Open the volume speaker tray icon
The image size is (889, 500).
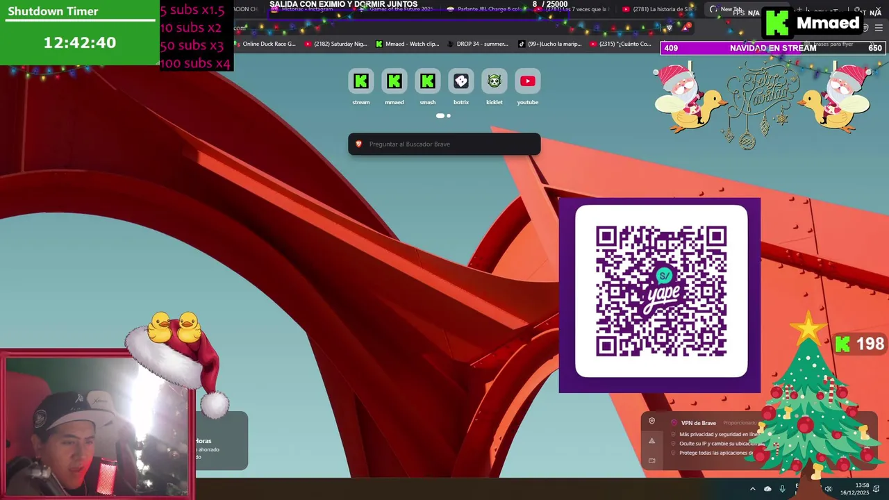click(827, 489)
